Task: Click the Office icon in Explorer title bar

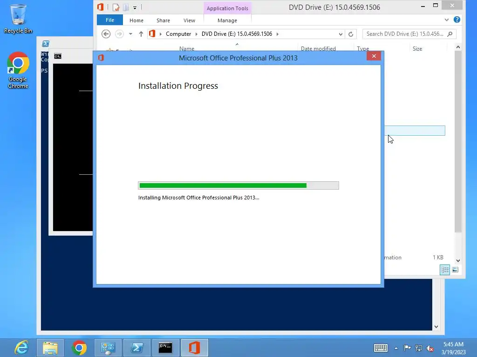Action: pos(101,7)
